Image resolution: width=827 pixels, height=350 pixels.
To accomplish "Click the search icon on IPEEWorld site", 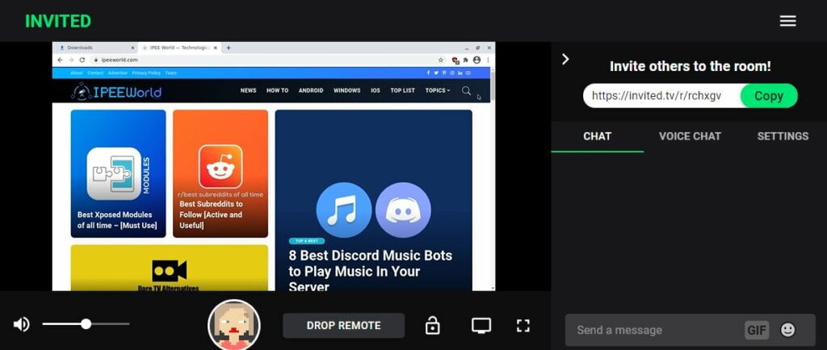I will 466,90.
